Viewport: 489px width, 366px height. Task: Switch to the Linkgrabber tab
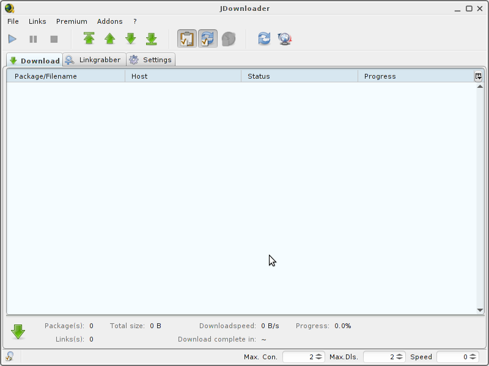pos(94,60)
